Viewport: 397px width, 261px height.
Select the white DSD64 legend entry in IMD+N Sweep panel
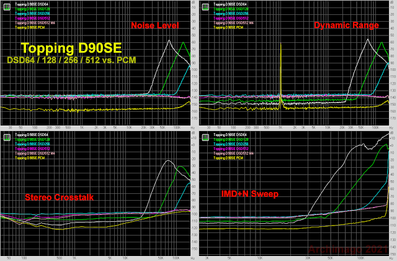[230, 135]
